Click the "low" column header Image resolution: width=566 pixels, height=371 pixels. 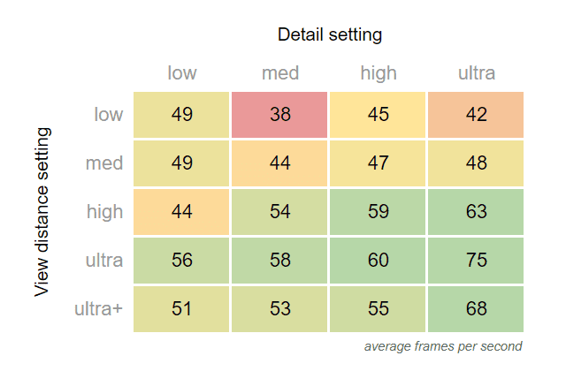182,73
